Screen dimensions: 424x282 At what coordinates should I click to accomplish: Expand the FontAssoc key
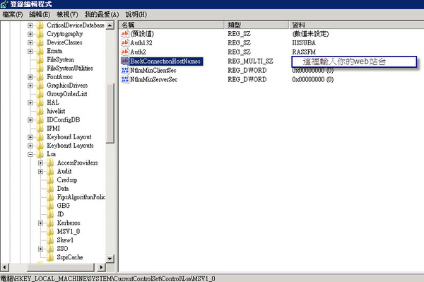click(30, 77)
